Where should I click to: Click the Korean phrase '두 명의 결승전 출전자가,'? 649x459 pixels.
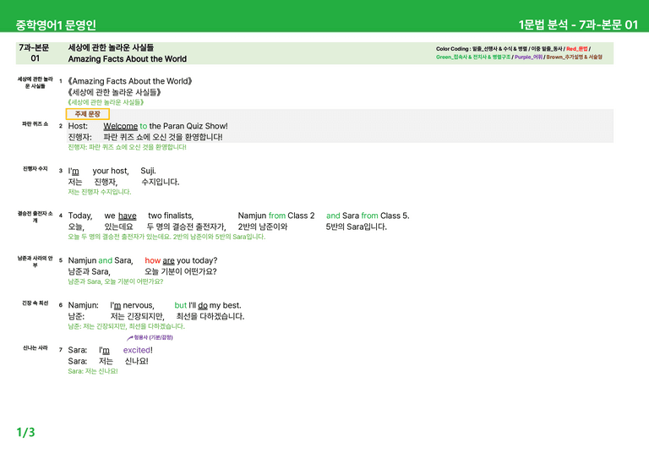(186, 227)
